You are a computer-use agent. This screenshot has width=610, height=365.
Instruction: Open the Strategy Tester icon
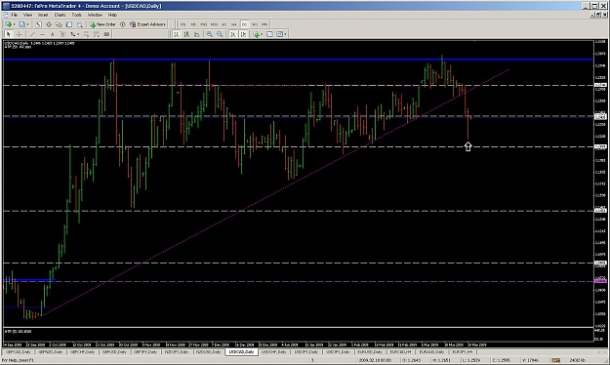pos(79,24)
